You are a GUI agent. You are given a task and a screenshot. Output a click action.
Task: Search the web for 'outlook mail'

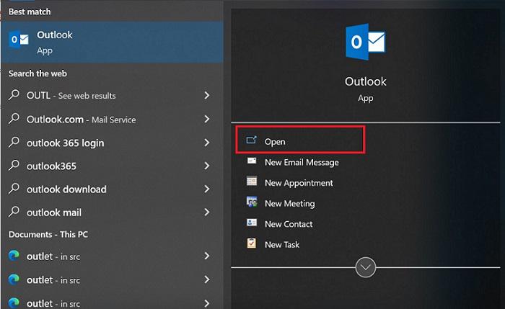54,212
